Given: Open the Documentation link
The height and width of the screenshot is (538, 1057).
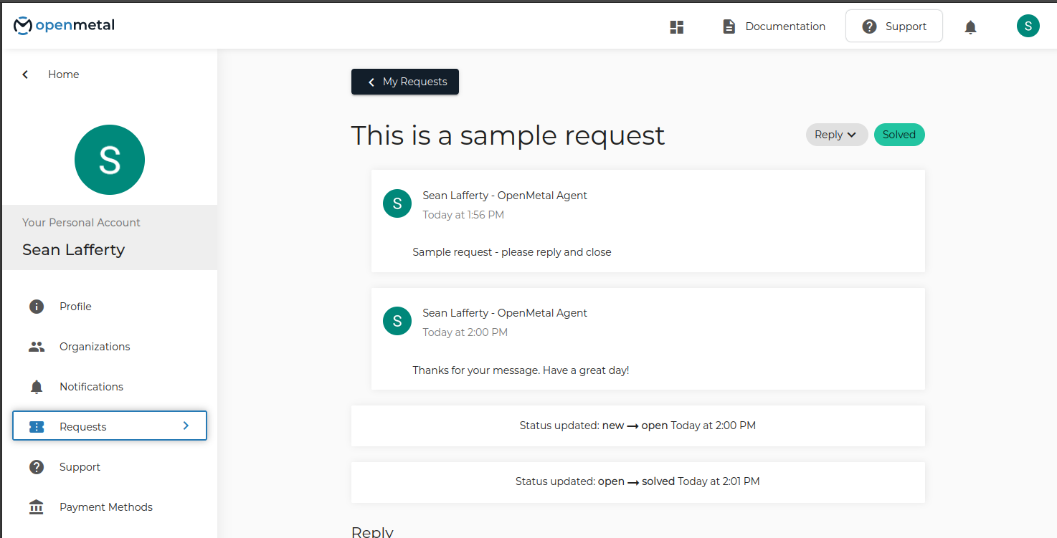Looking at the screenshot, I should pyautogui.click(x=773, y=27).
